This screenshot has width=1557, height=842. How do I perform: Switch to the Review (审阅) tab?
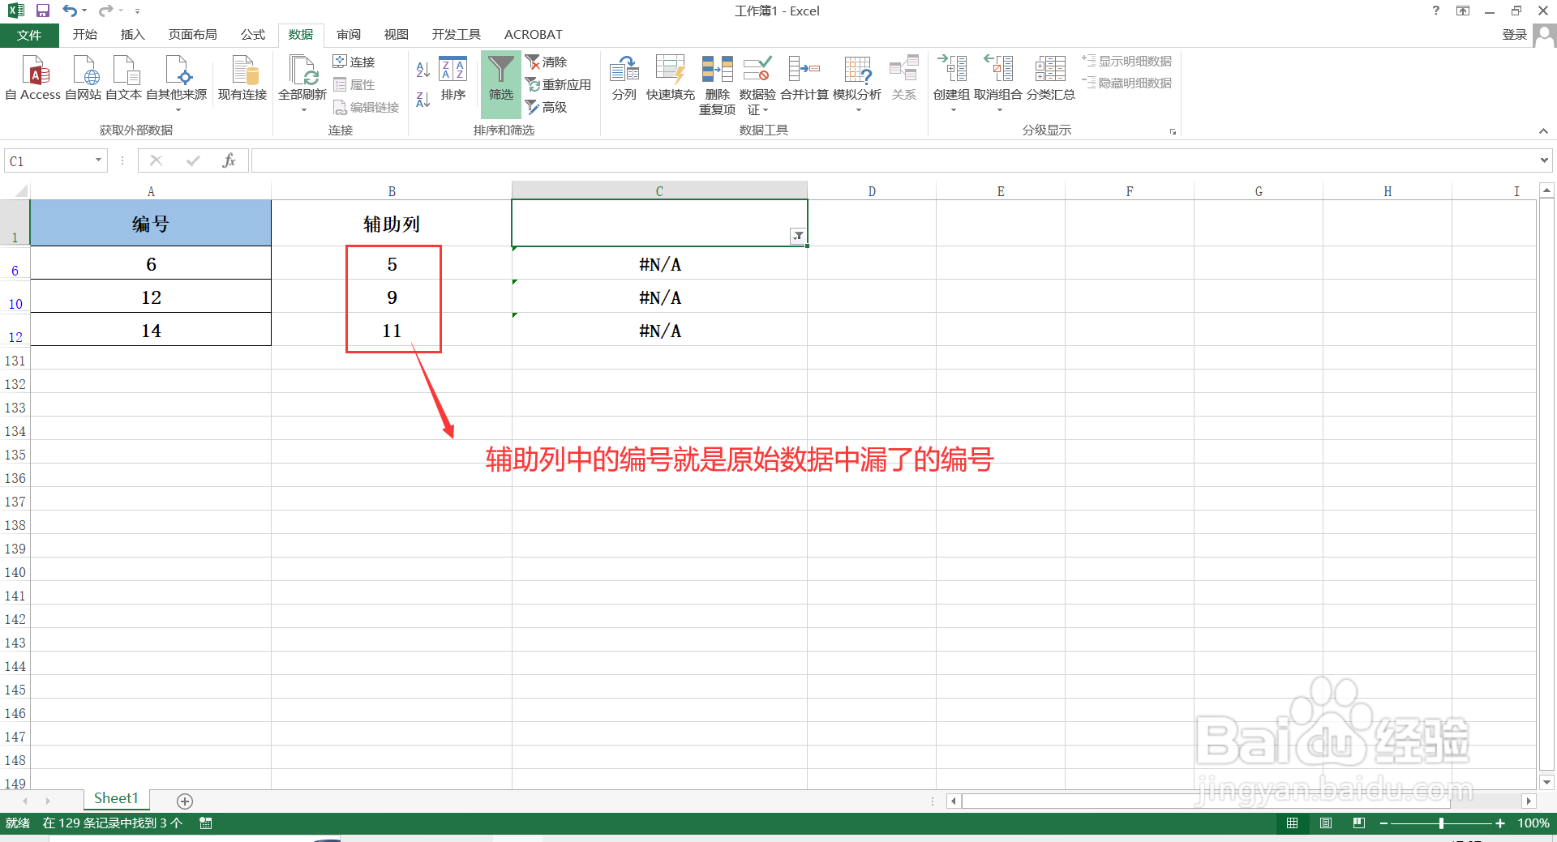tap(350, 35)
